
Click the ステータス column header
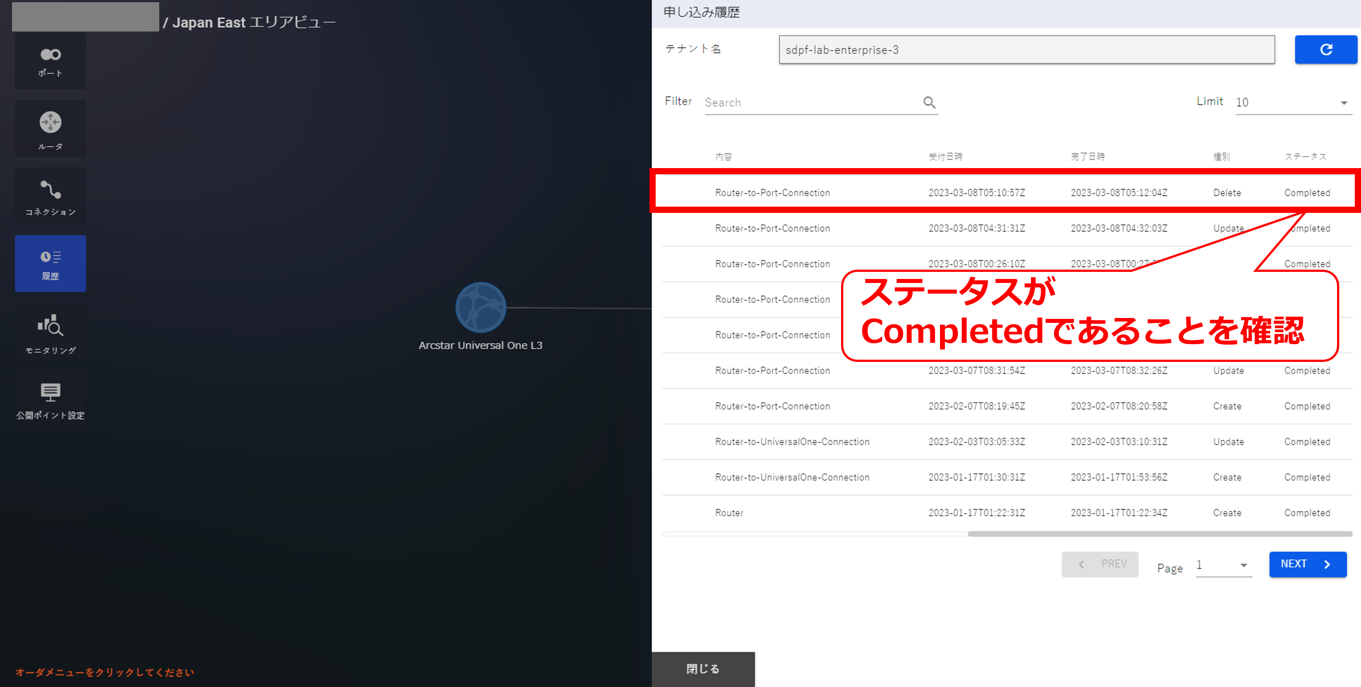(x=1305, y=156)
